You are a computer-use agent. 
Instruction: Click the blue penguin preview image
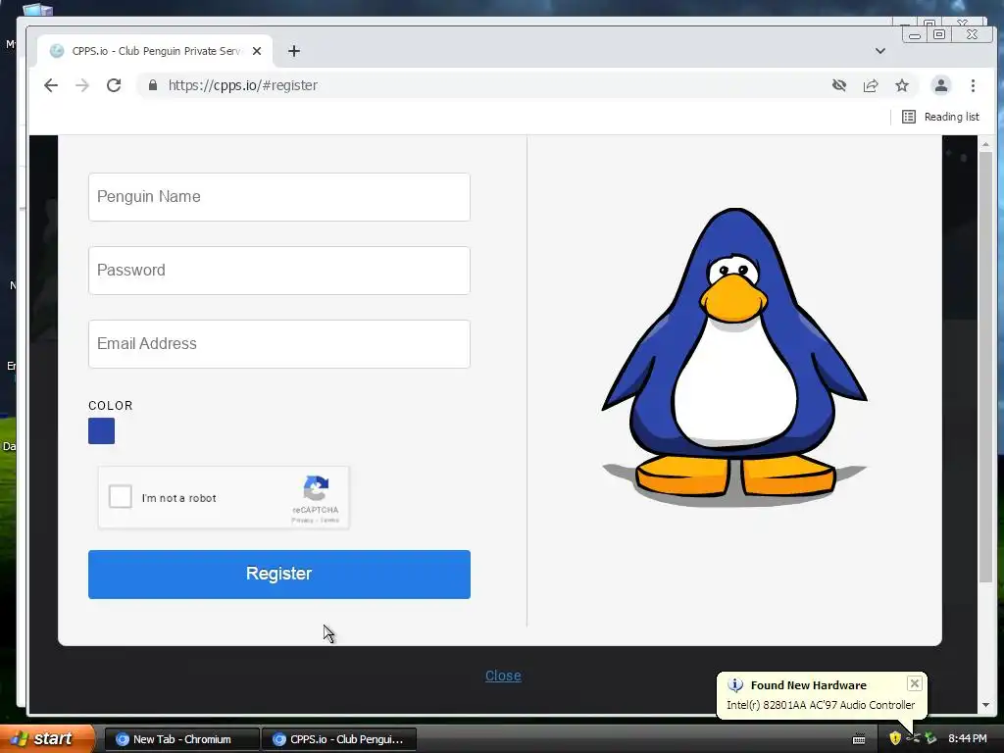point(734,356)
